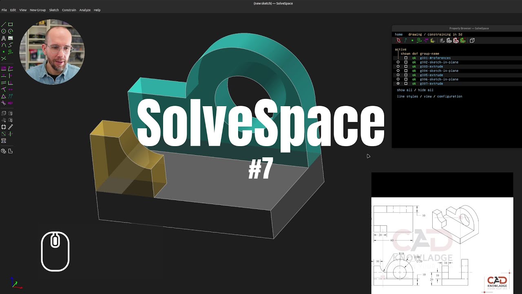This screenshot has height=294, width=522.
Task: Select the Datum Point tool
Action: coord(4,51)
